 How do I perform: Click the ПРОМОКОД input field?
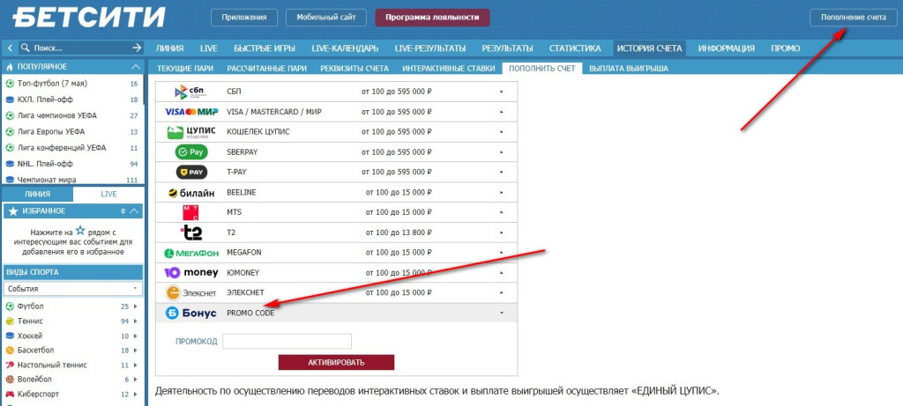click(x=287, y=342)
